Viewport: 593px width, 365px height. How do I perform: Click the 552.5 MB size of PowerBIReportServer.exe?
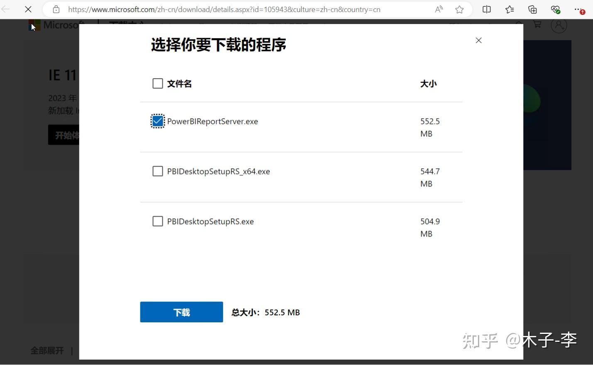pos(430,128)
